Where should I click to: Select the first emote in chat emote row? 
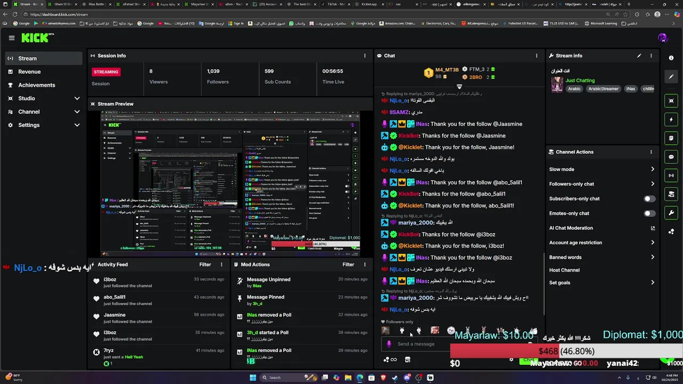point(386,331)
